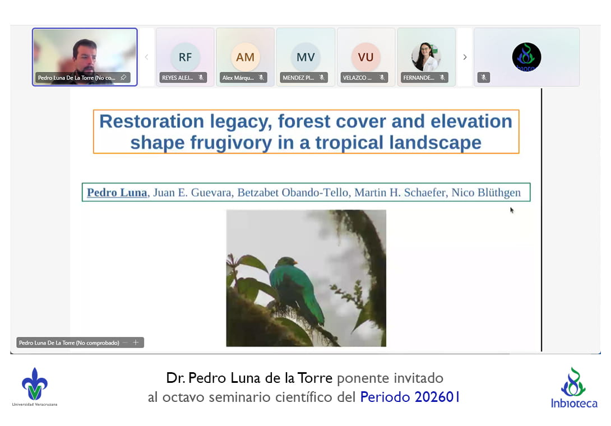Click the Inbioteca logo participant tile
This screenshot has height=426, width=611.
pos(526,57)
